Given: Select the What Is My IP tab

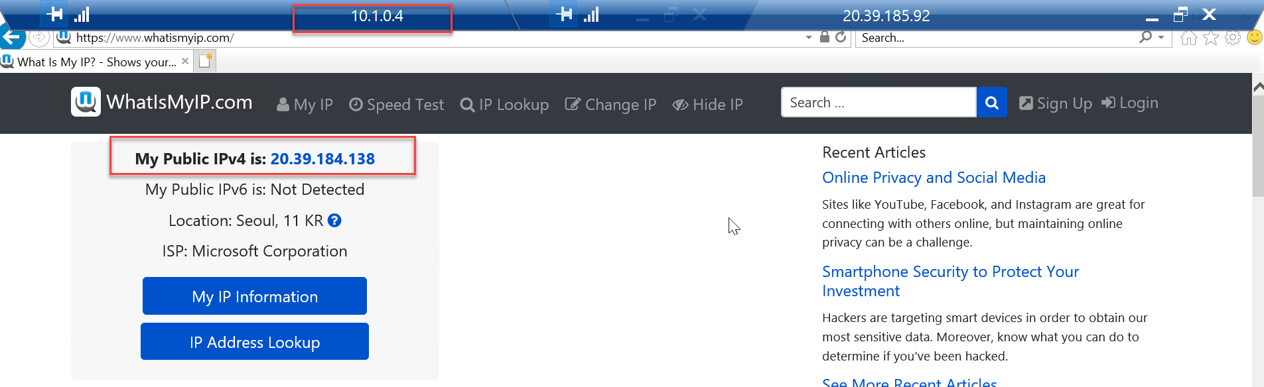Looking at the screenshot, I should (x=96, y=62).
